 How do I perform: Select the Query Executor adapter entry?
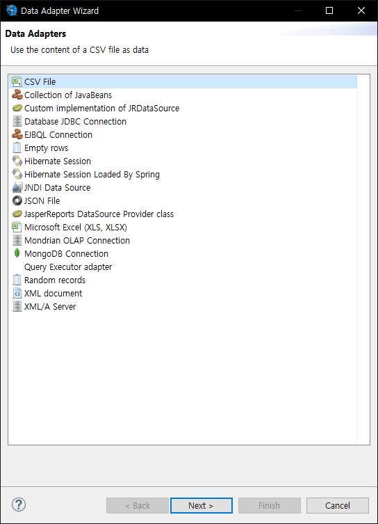tap(68, 267)
